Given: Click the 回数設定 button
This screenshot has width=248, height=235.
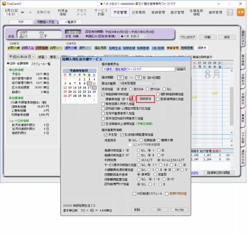Looking at the screenshot, I should pos(145,99).
